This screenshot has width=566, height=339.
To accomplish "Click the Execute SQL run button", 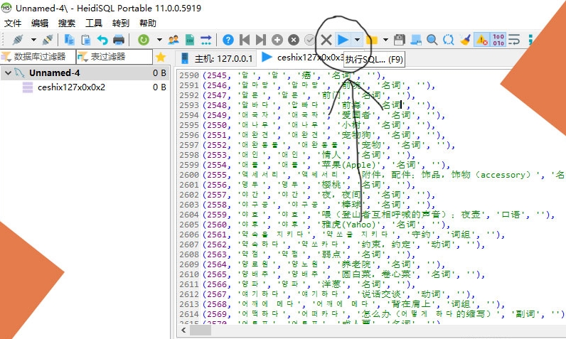I will [x=343, y=40].
